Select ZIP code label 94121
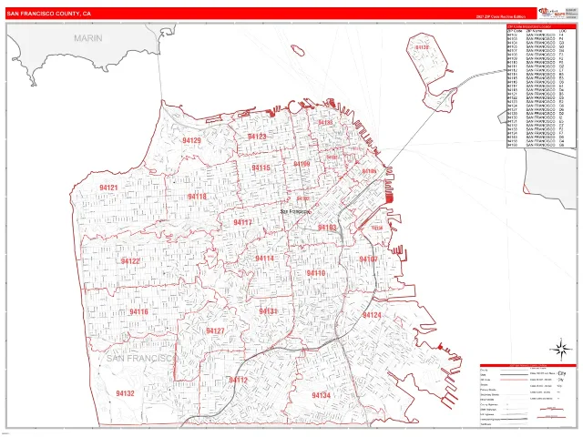 tap(108, 188)
